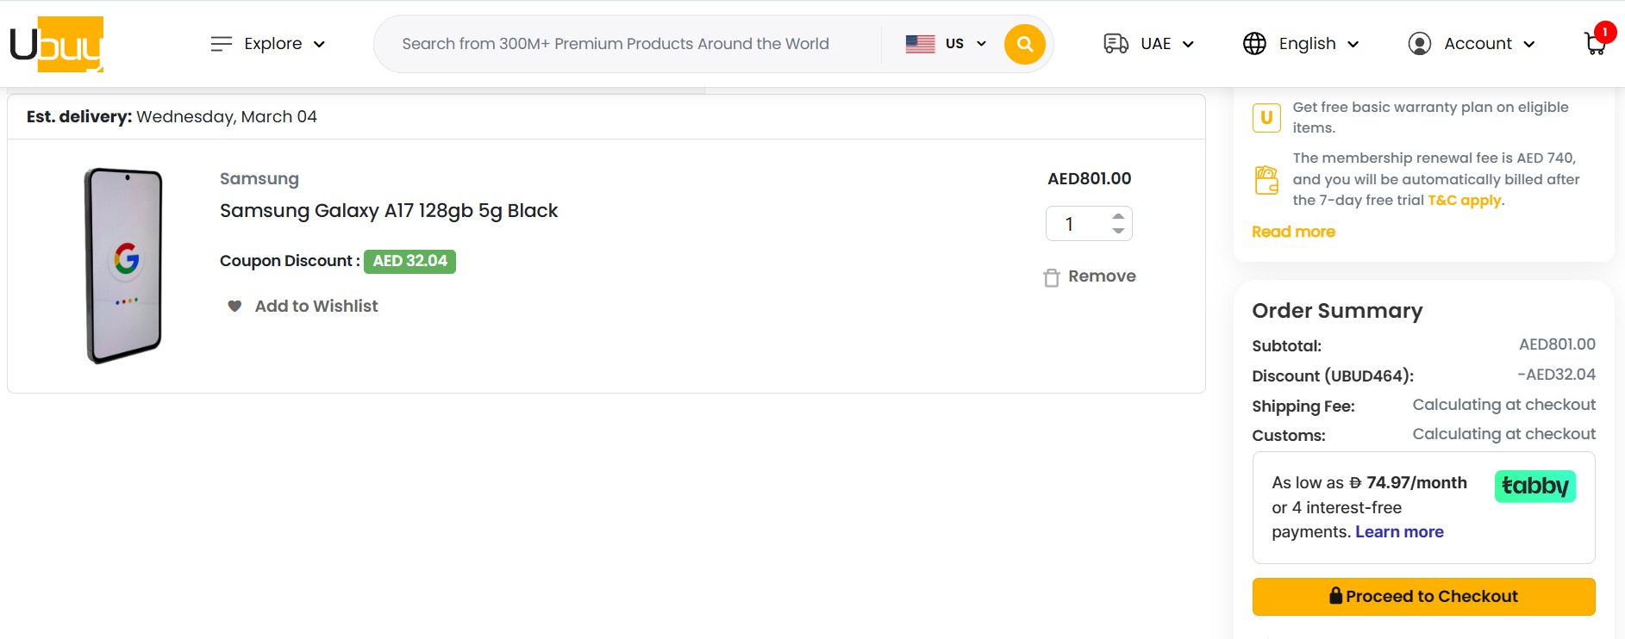Screen dimensions: 1625x639
Task: Click the tabby payment logo
Action: (x=1534, y=487)
